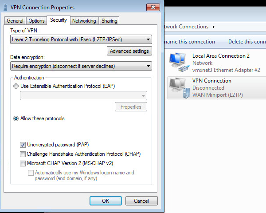
Task: Click Delete this connection toolbar command
Action: point(247,42)
